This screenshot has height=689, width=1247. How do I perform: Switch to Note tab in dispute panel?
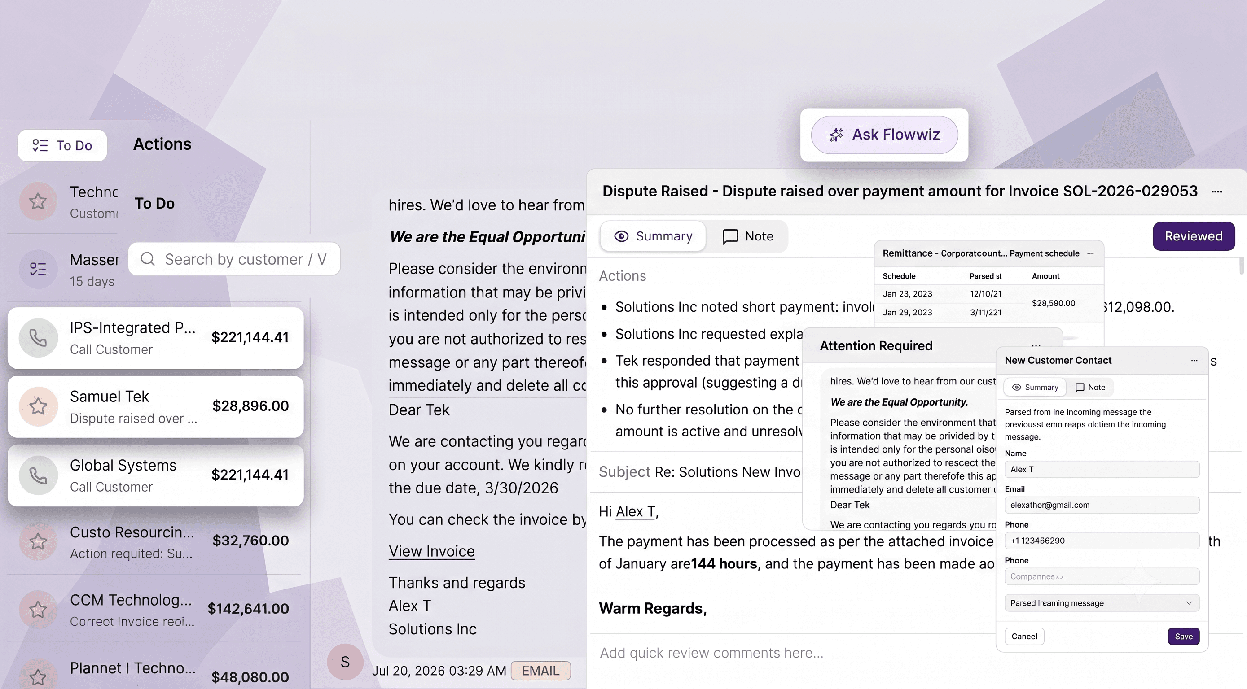748,236
